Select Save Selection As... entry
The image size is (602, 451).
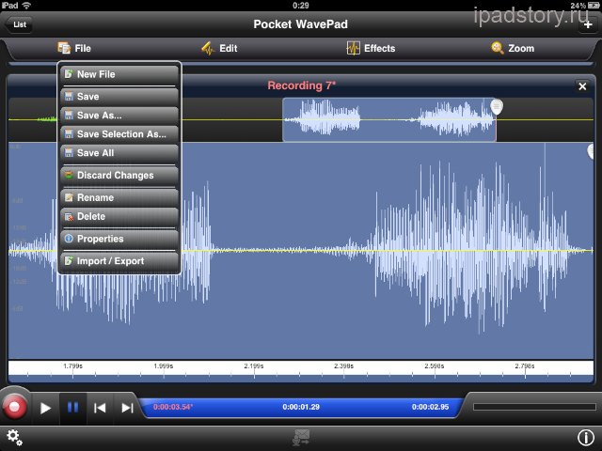[x=119, y=134]
